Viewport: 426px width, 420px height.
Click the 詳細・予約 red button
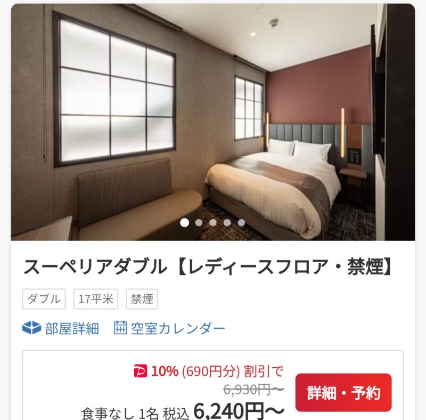pyautogui.click(x=343, y=392)
